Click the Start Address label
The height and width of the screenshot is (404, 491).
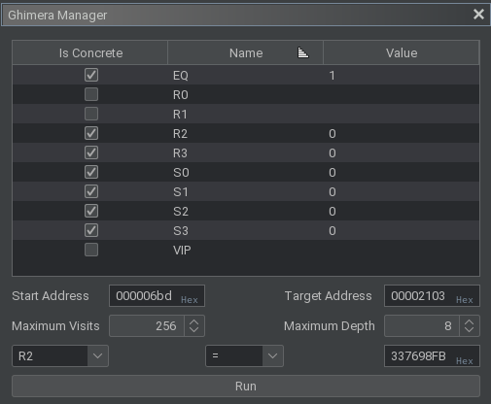point(51,296)
